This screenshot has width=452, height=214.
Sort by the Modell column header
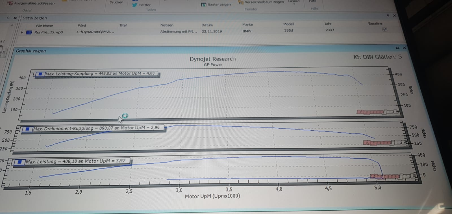tap(289, 24)
